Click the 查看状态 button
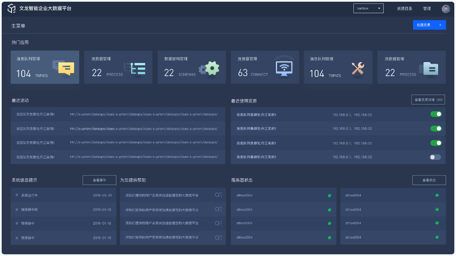This screenshot has height=256, width=456. tap(429, 180)
